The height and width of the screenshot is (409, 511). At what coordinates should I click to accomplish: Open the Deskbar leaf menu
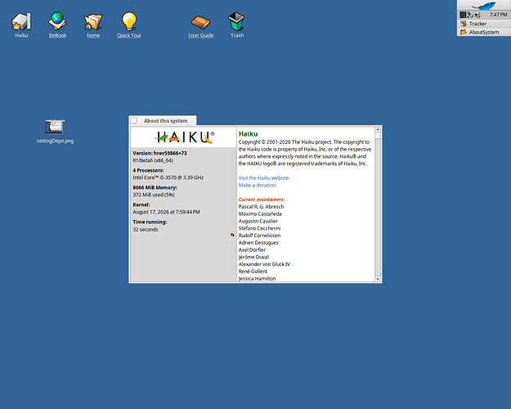484,5
